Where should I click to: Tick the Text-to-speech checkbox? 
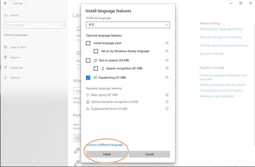coord(88,60)
